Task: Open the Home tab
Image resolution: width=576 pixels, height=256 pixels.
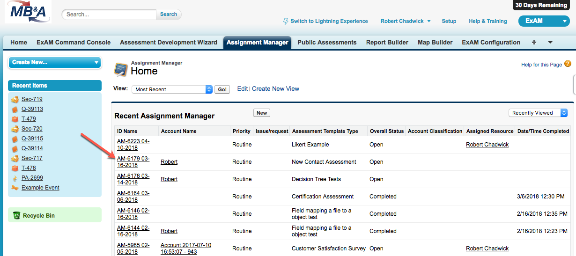Action: pyautogui.click(x=19, y=42)
